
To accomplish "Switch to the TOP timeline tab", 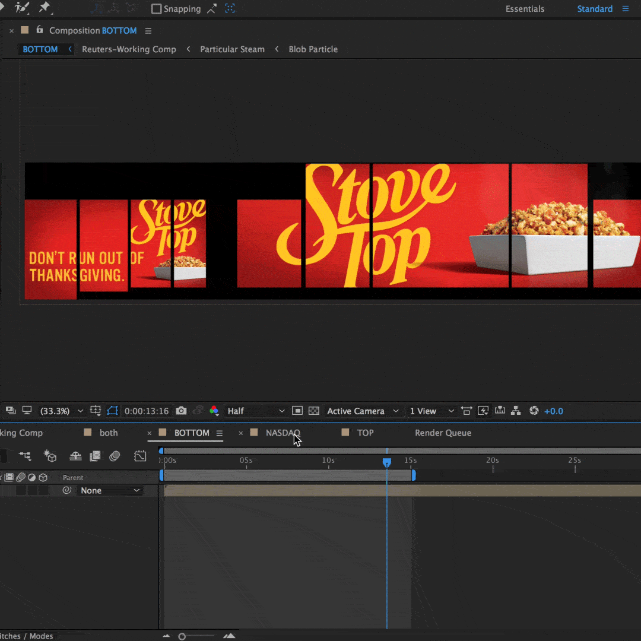I will [x=365, y=433].
